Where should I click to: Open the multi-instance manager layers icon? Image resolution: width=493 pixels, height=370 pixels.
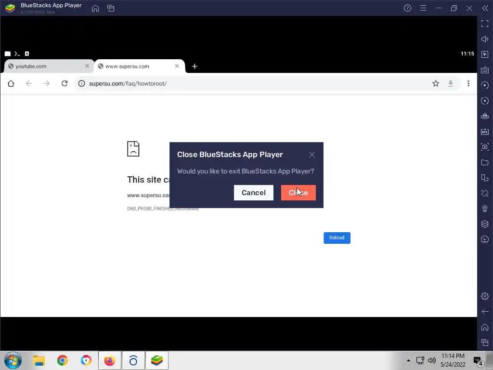485,224
